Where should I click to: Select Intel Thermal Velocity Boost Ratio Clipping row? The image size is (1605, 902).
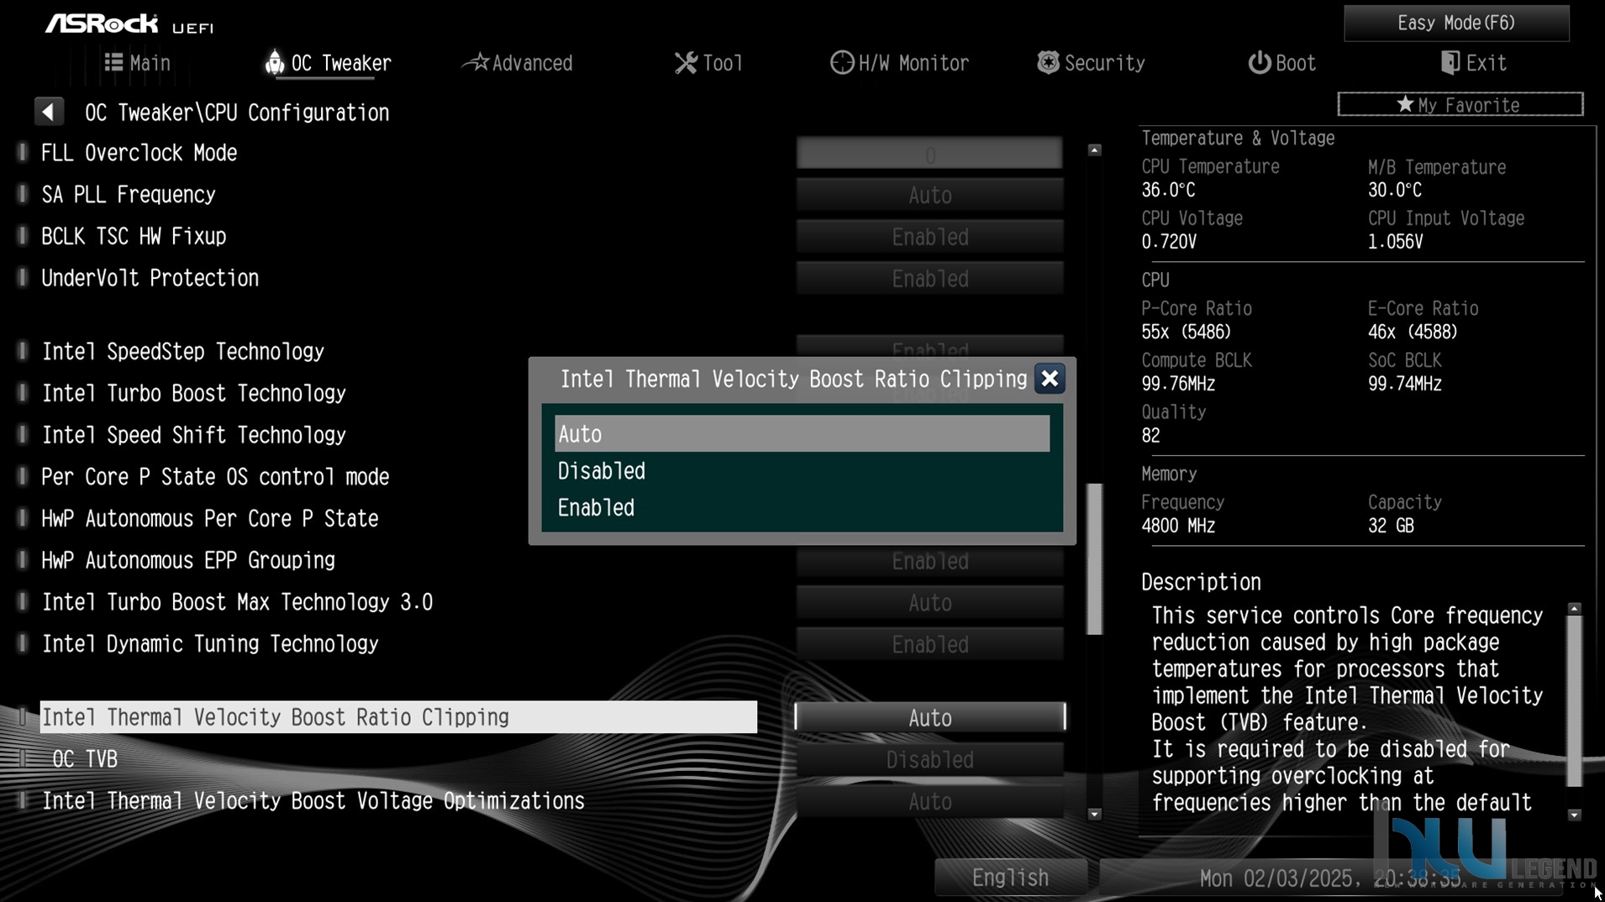[398, 717]
